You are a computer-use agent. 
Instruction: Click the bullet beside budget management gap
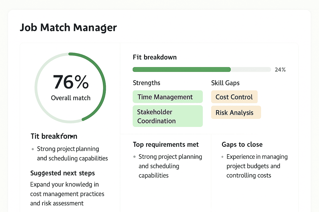(x=222, y=157)
